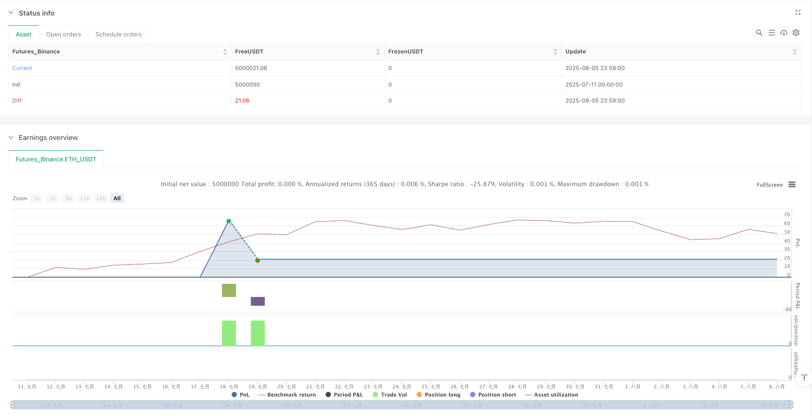Image resolution: width=812 pixels, height=416 pixels.
Task: Click the left handle of range navigator
Action: (x=13, y=404)
